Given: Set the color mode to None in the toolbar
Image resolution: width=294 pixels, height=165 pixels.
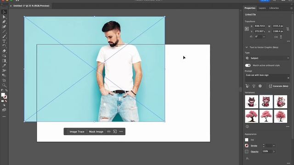Looking at the screenshot, I should click(6, 101).
